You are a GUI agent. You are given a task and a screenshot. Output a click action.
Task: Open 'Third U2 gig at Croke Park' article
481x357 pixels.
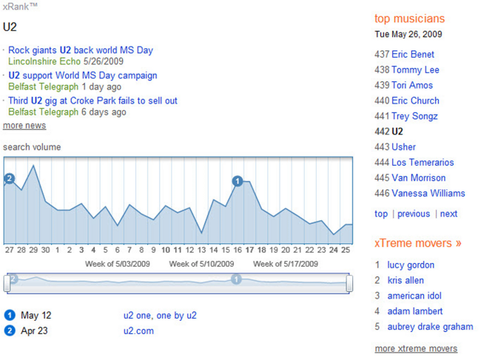[92, 101]
